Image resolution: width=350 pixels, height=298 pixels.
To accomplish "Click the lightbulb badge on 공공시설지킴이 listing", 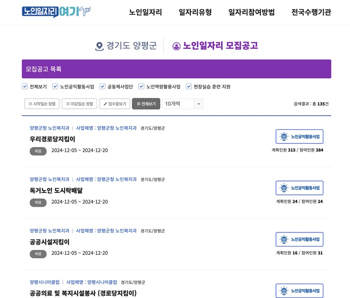I will point(283,239).
